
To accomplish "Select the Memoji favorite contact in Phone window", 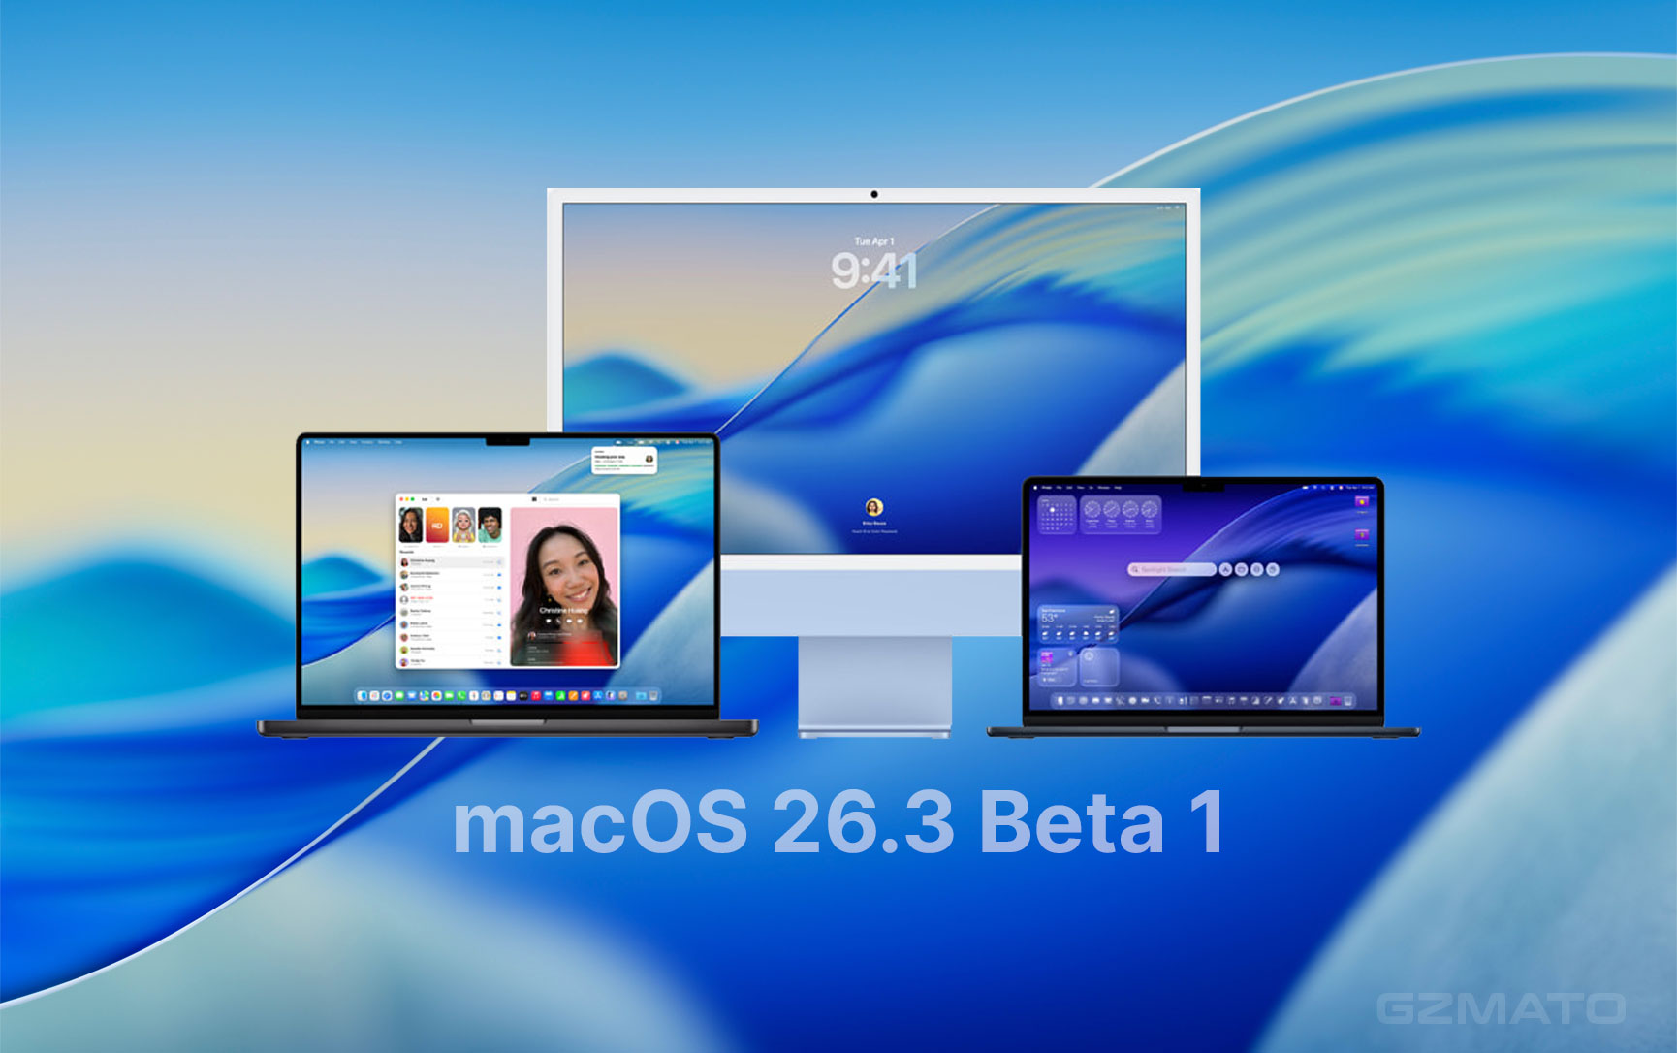I will coord(463,525).
